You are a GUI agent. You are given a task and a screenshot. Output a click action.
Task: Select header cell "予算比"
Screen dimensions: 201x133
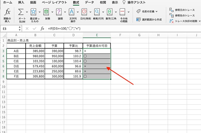[74, 46]
